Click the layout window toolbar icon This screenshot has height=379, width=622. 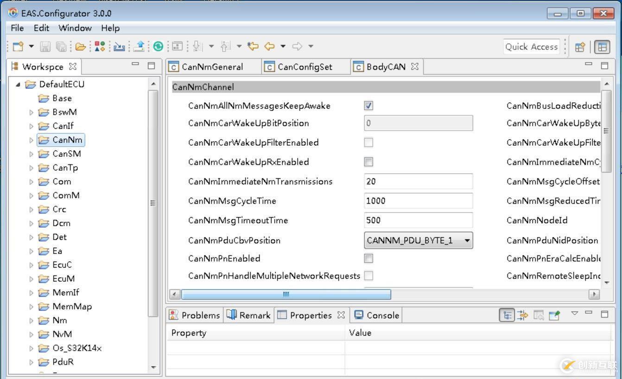coord(177,46)
